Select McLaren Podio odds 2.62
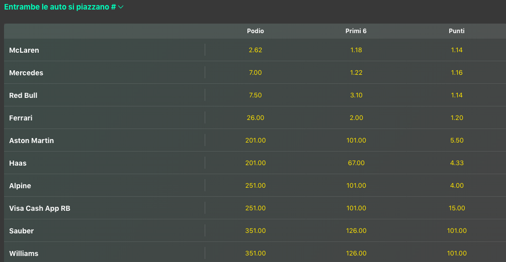The width and height of the screenshot is (506, 262). tap(256, 50)
